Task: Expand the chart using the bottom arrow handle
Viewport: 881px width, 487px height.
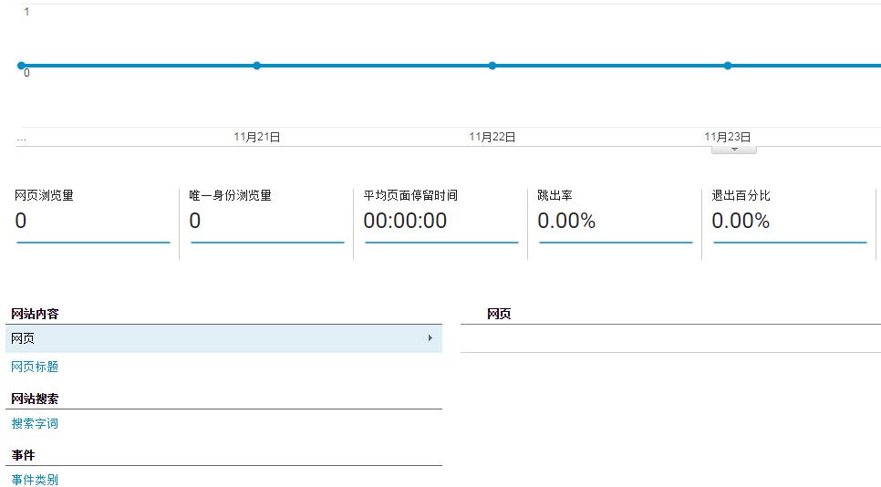Action: tap(734, 150)
